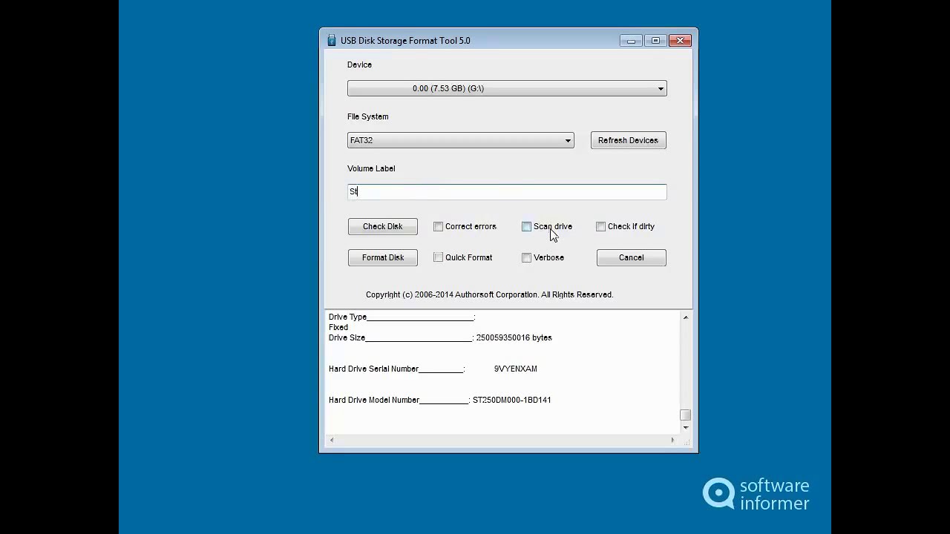Enable the Quick Format checkbox
Viewport: 950px width, 534px height.
coord(438,257)
